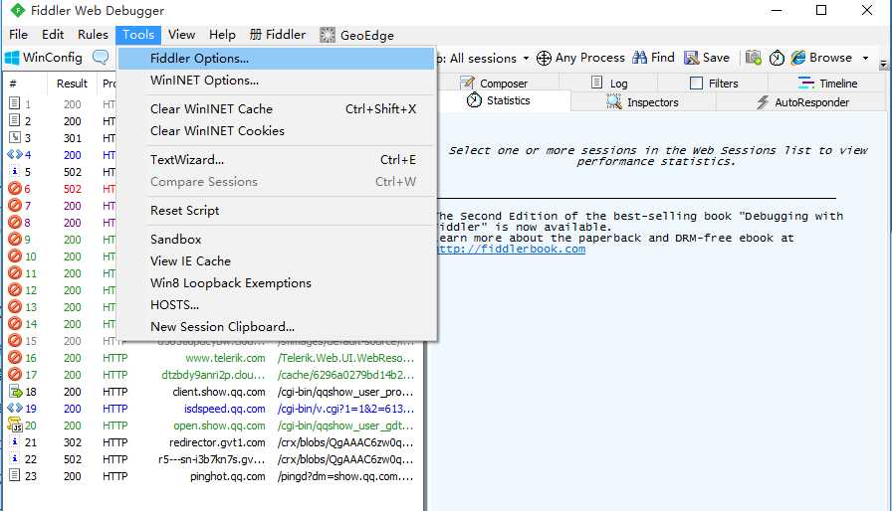
Task: Toggle the Filters tab checkbox
Action: pyautogui.click(x=696, y=83)
